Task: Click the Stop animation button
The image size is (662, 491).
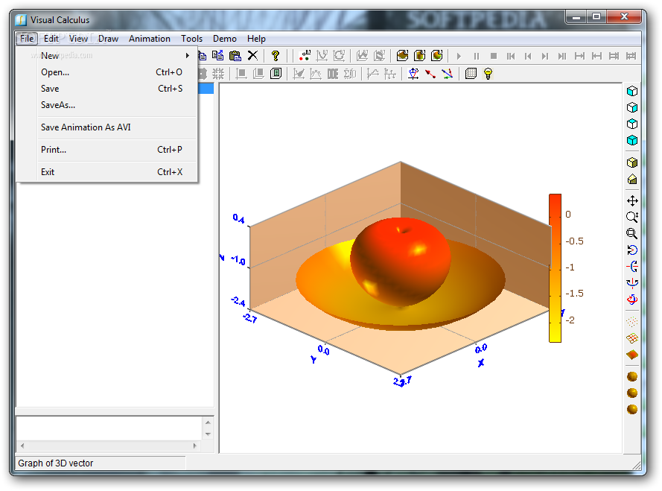Action: 494,56
